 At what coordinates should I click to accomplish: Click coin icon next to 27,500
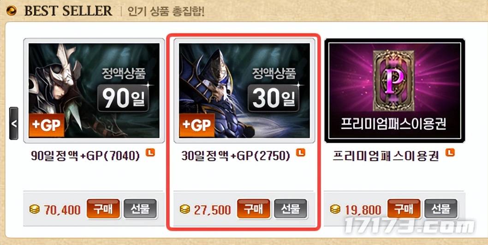click(x=185, y=209)
